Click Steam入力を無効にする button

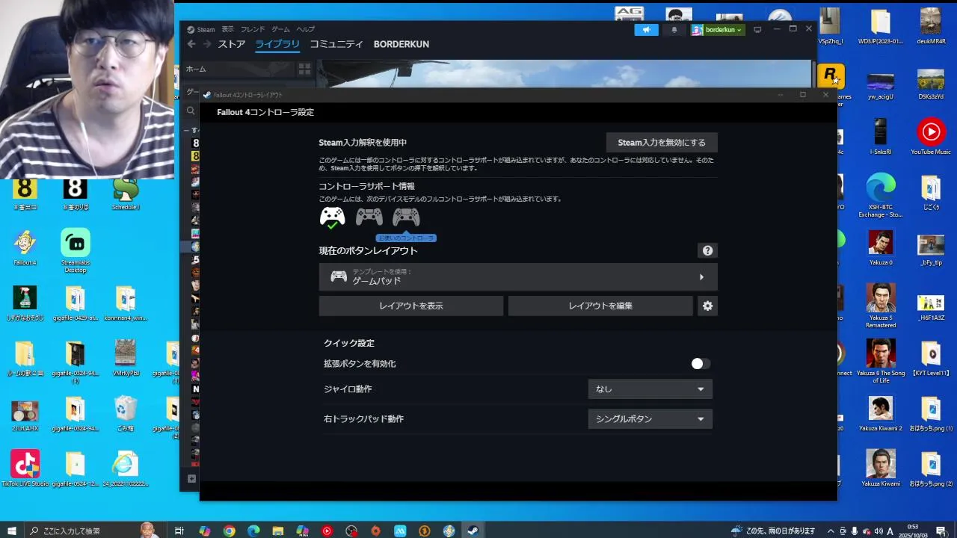point(662,143)
